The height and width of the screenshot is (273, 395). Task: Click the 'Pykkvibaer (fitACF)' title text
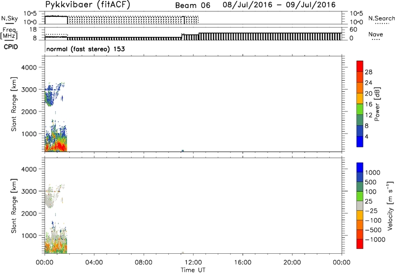88,4
